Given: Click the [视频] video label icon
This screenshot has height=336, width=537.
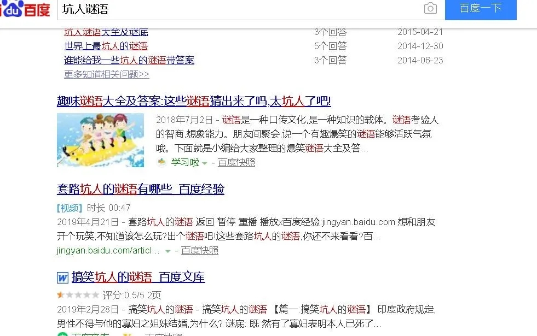Looking at the screenshot, I should 67,208.
